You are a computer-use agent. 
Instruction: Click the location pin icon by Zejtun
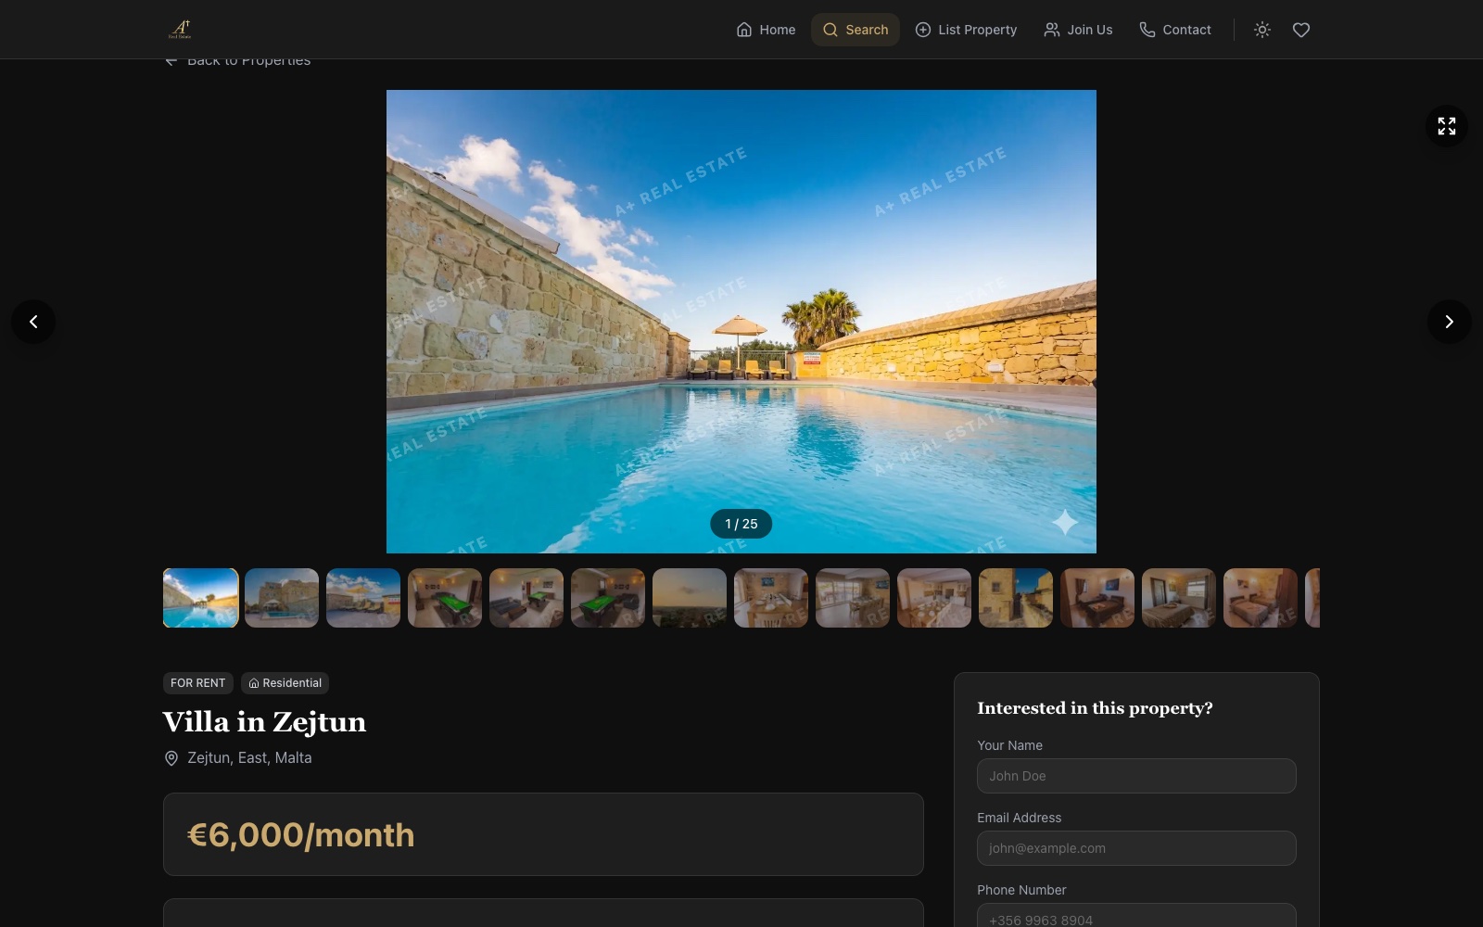[171, 758]
